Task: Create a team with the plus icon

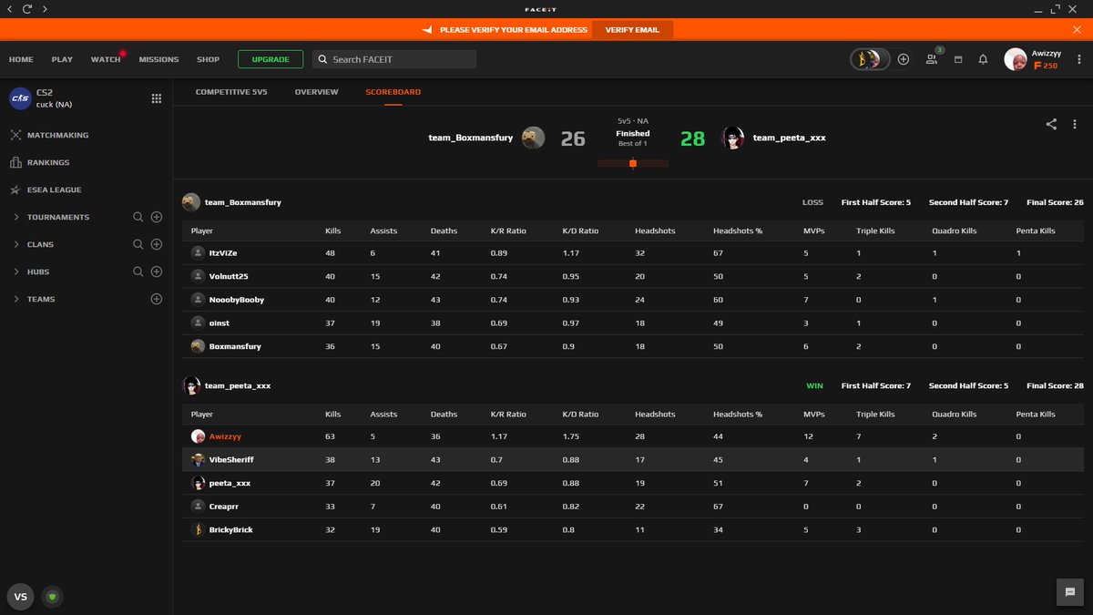Action: click(x=156, y=299)
